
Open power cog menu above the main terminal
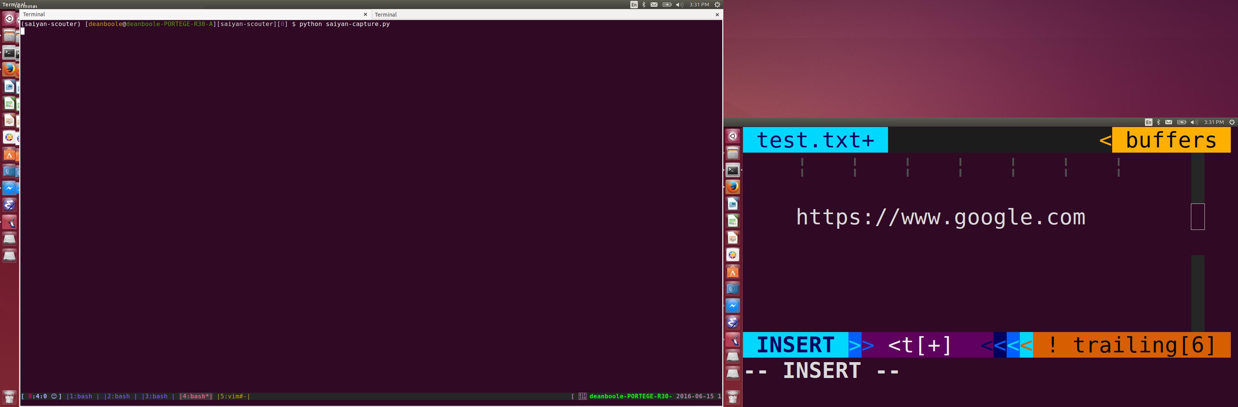pyautogui.click(x=717, y=5)
